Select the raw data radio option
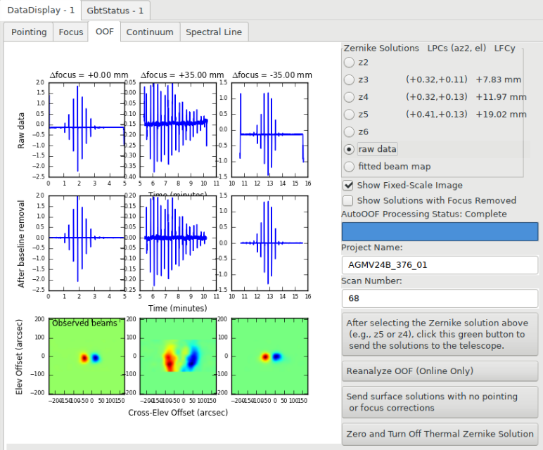 tap(349, 149)
